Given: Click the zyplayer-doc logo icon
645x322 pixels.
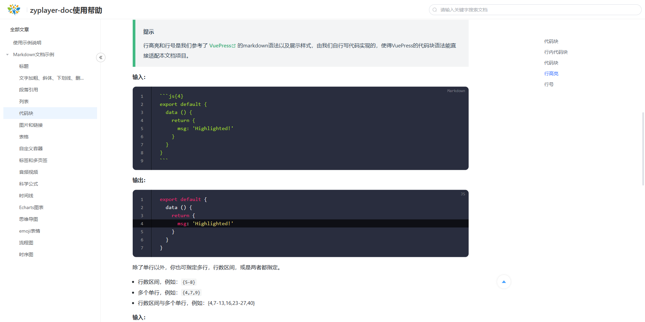Looking at the screenshot, I should [14, 10].
